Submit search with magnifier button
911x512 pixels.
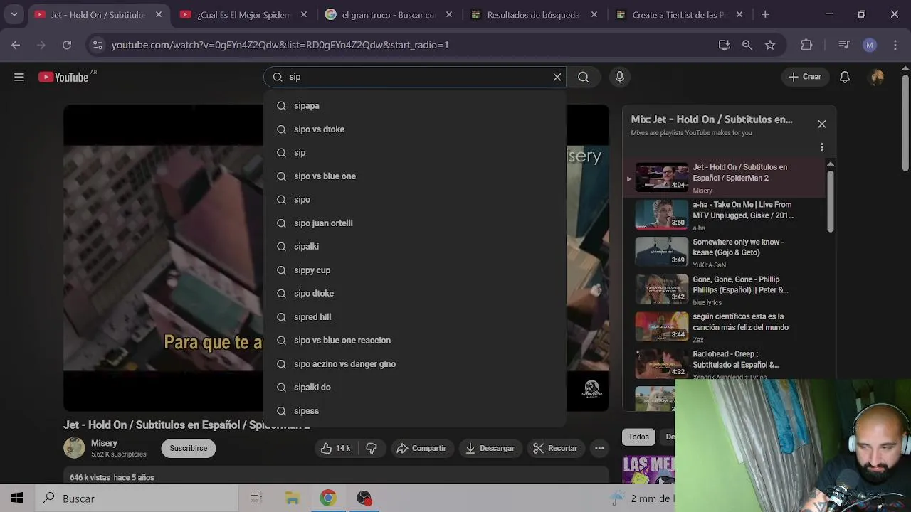pos(583,77)
